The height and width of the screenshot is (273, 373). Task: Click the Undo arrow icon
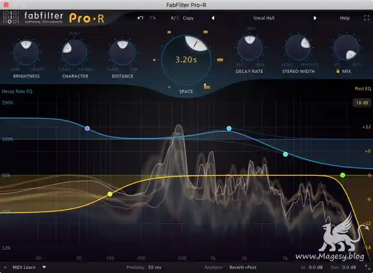click(x=140, y=18)
